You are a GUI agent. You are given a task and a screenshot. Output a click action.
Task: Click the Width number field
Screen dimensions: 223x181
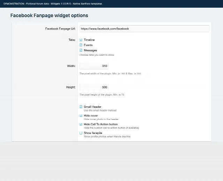tap(94, 66)
